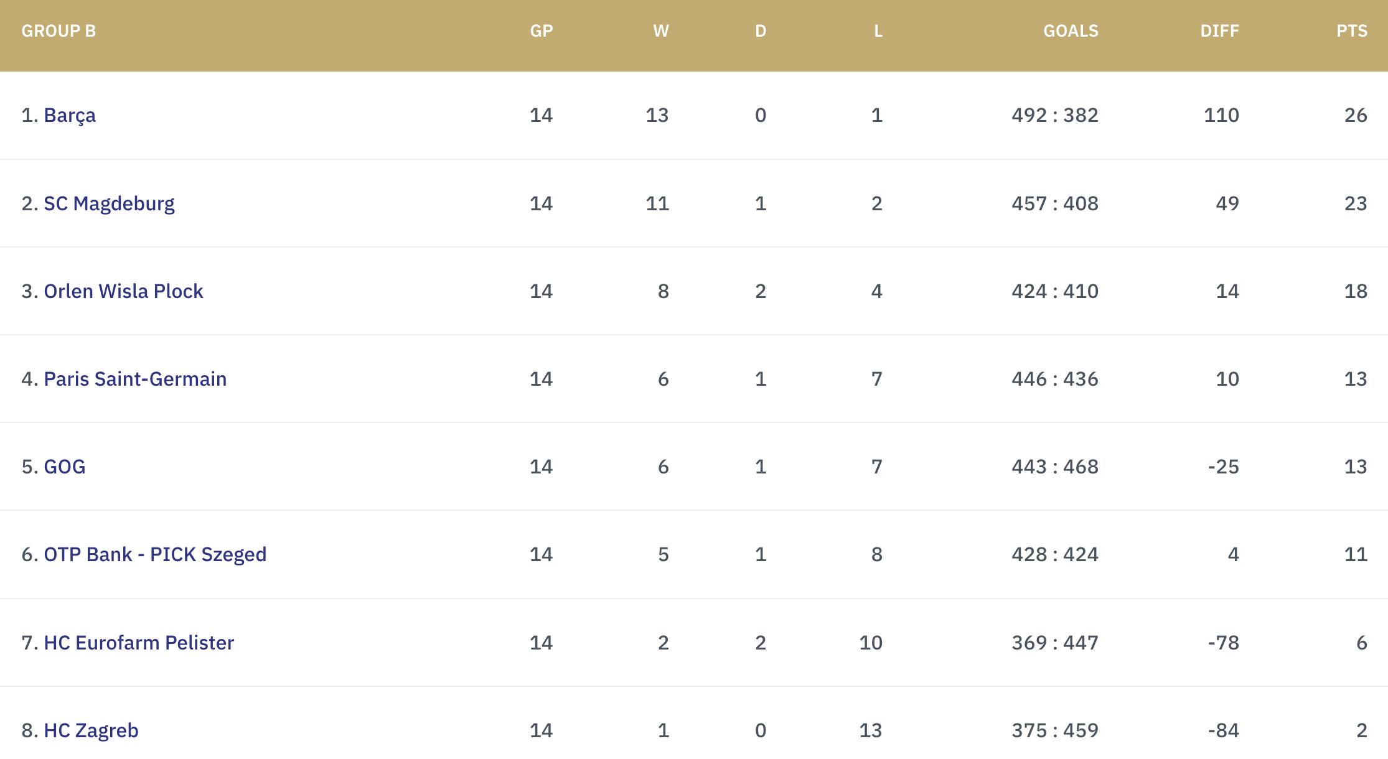This screenshot has width=1388, height=759.
Task: Click the Orlen Wisla Plock link
Action: coord(123,291)
